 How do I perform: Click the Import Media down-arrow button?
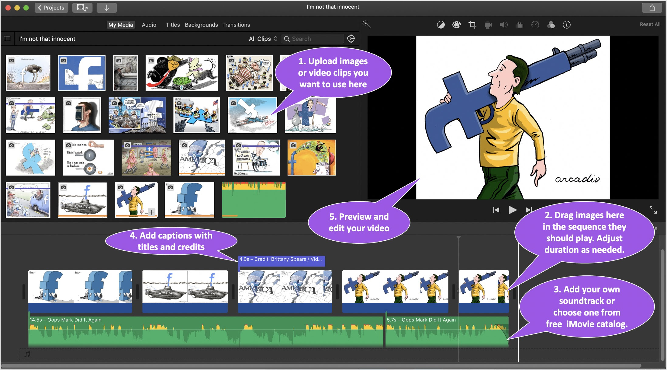click(x=107, y=8)
